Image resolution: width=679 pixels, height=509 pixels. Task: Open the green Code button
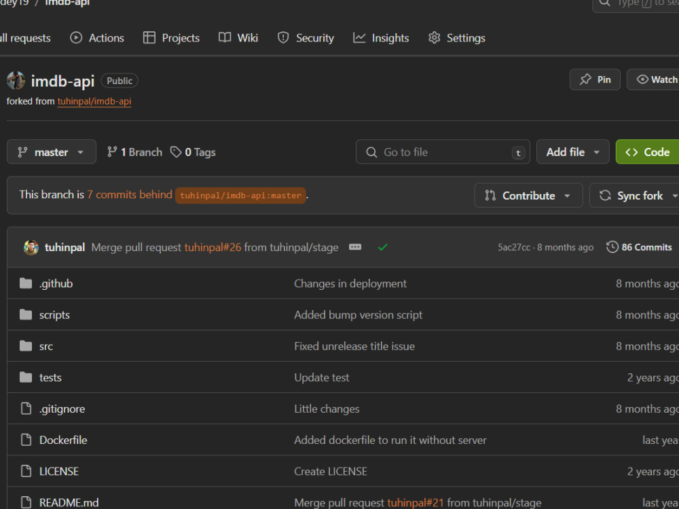click(x=647, y=151)
